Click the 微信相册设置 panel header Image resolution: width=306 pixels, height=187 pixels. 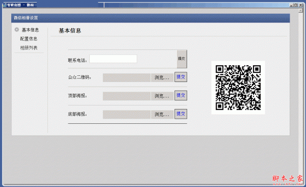(x=150, y=18)
